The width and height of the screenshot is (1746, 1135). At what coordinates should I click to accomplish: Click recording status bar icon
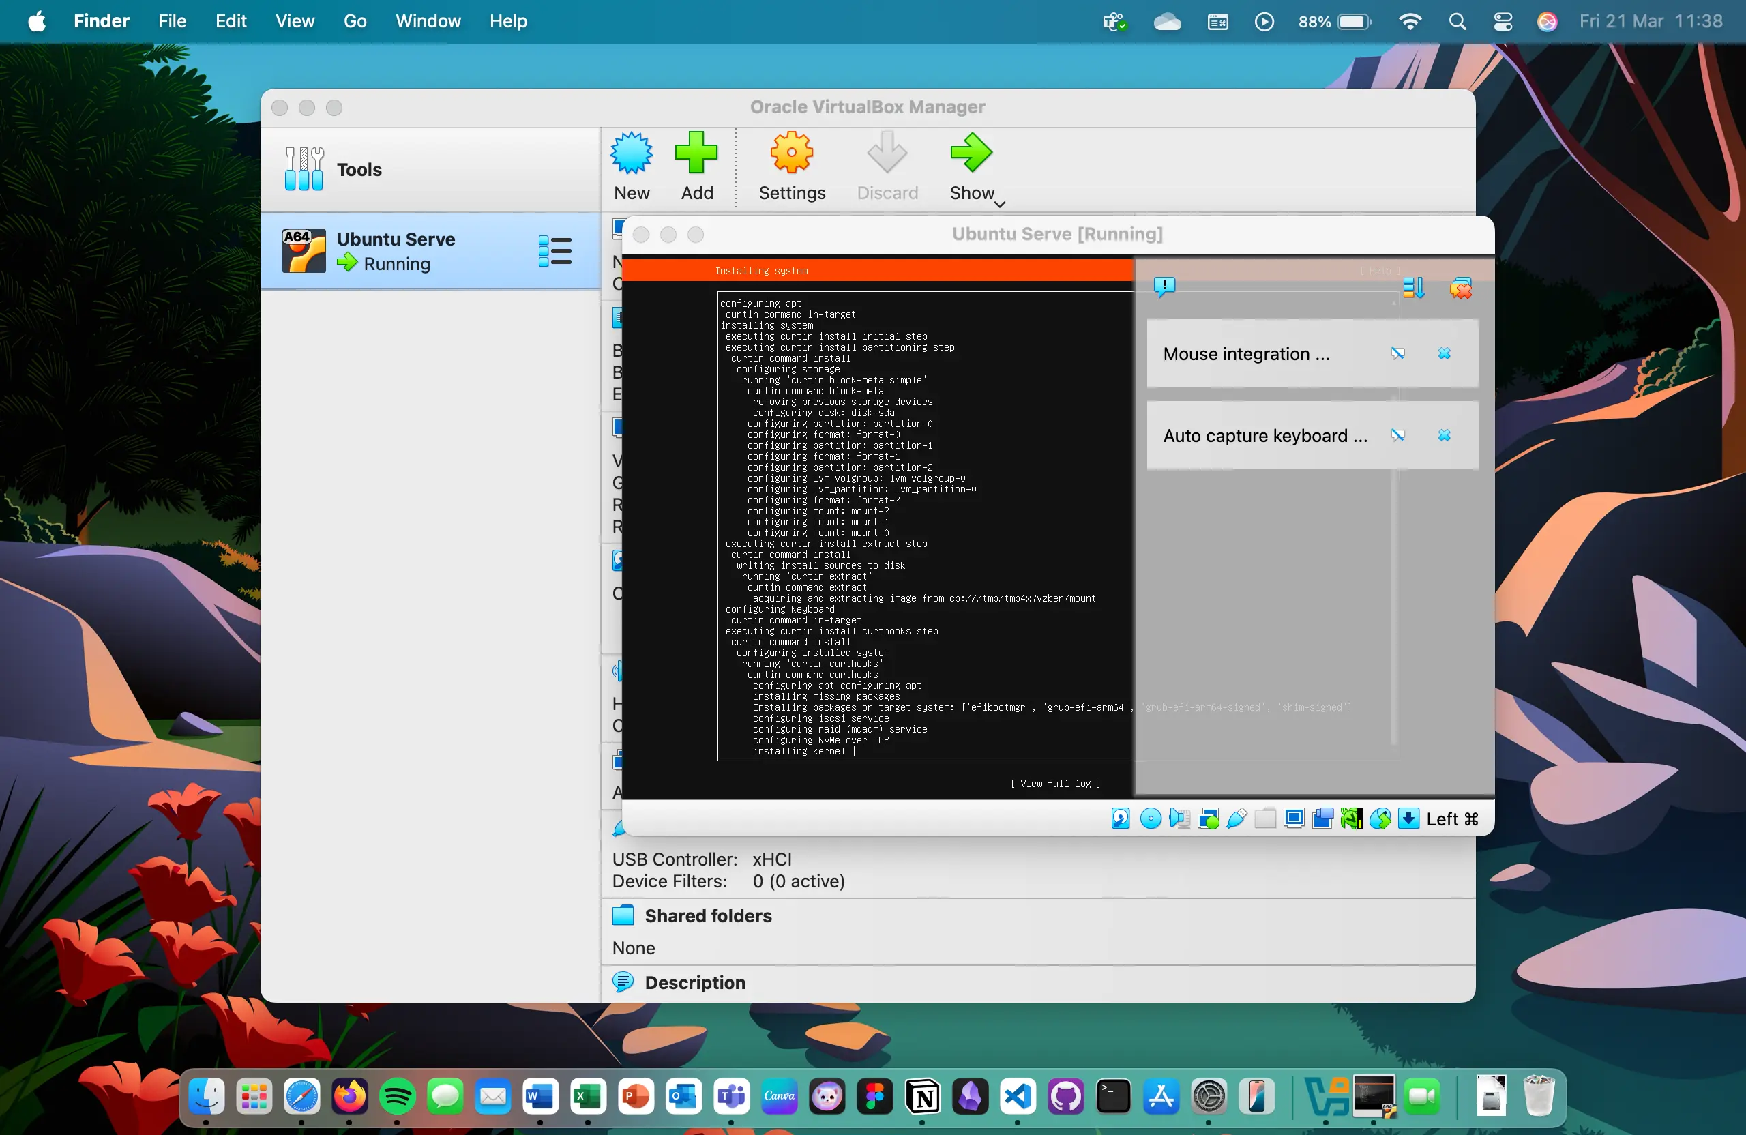(1322, 819)
